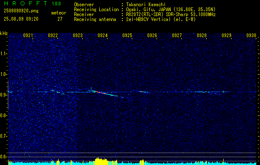Click the 'Receiver' field label
Screen dimensions: 260x165
pos(84,14)
